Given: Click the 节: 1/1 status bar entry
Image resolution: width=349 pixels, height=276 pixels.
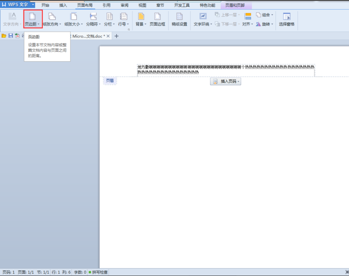Looking at the screenshot, I should click(43, 272).
